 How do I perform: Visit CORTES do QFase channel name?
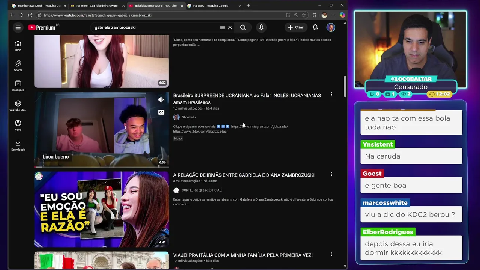click(x=202, y=190)
